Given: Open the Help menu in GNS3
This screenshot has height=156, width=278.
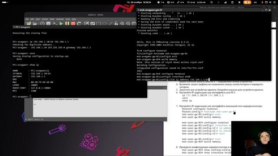Looking at the screenshot, I should point(74,19).
